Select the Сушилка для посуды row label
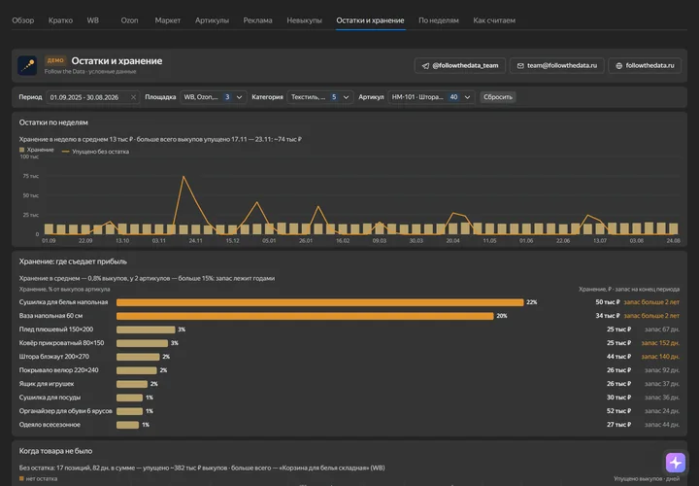Viewport: 699px width, 486px height. coord(50,398)
